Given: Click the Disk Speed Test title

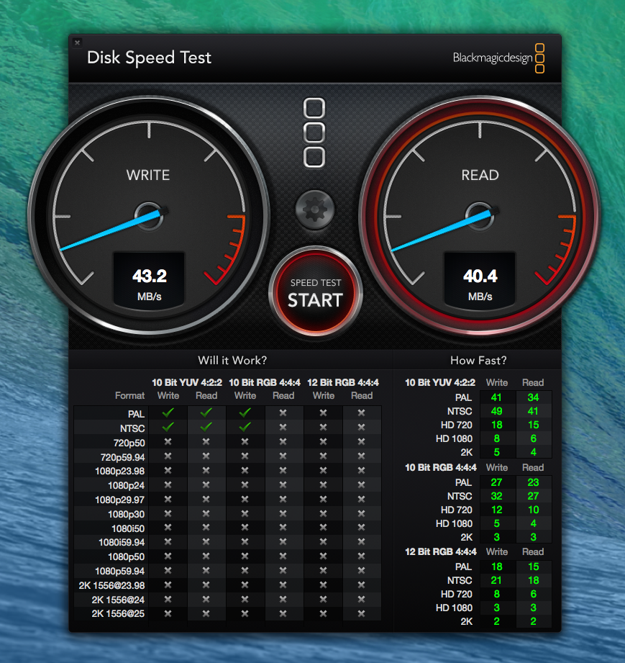Looking at the screenshot, I should pos(149,58).
